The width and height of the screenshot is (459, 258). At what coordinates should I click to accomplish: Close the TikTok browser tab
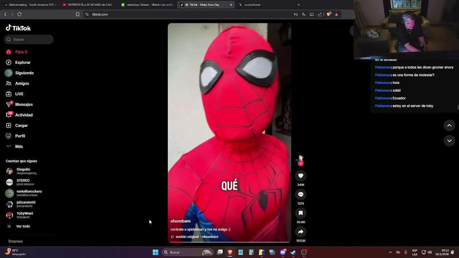pyautogui.click(x=231, y=5)
